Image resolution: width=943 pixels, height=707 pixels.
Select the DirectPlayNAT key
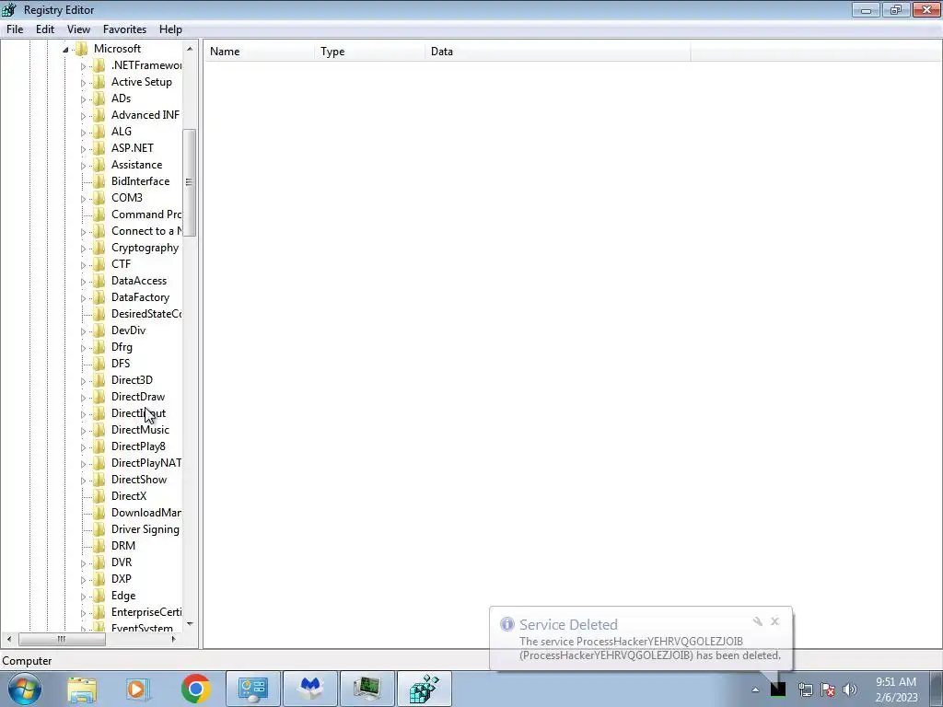coord(146,463)
